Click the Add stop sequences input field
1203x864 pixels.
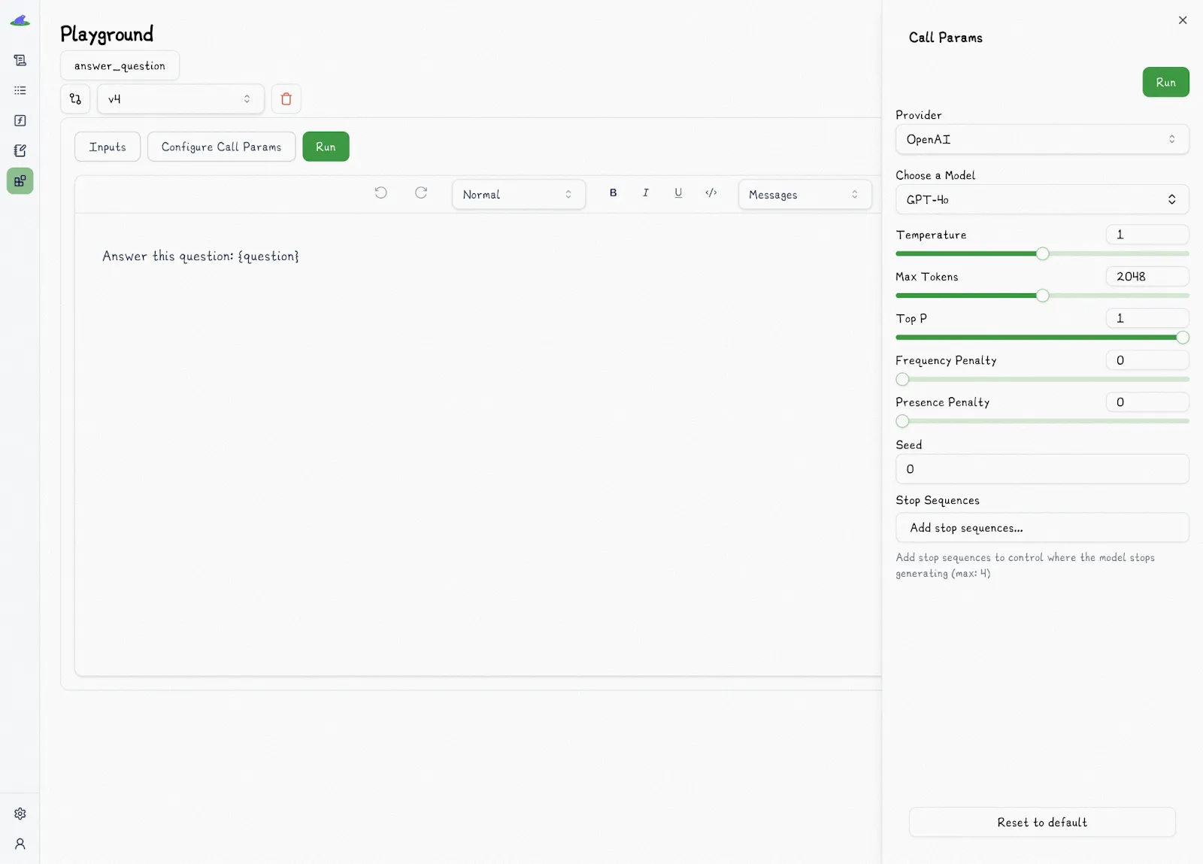(x=1041, y=528)
